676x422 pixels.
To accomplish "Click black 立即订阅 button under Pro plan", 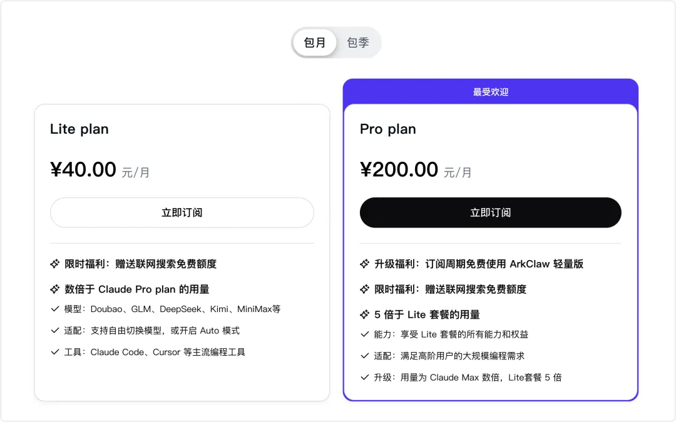I will point(490,213).
